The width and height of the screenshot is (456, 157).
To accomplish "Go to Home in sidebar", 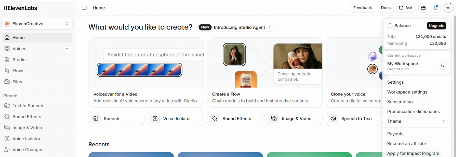I will pos(37,38).
